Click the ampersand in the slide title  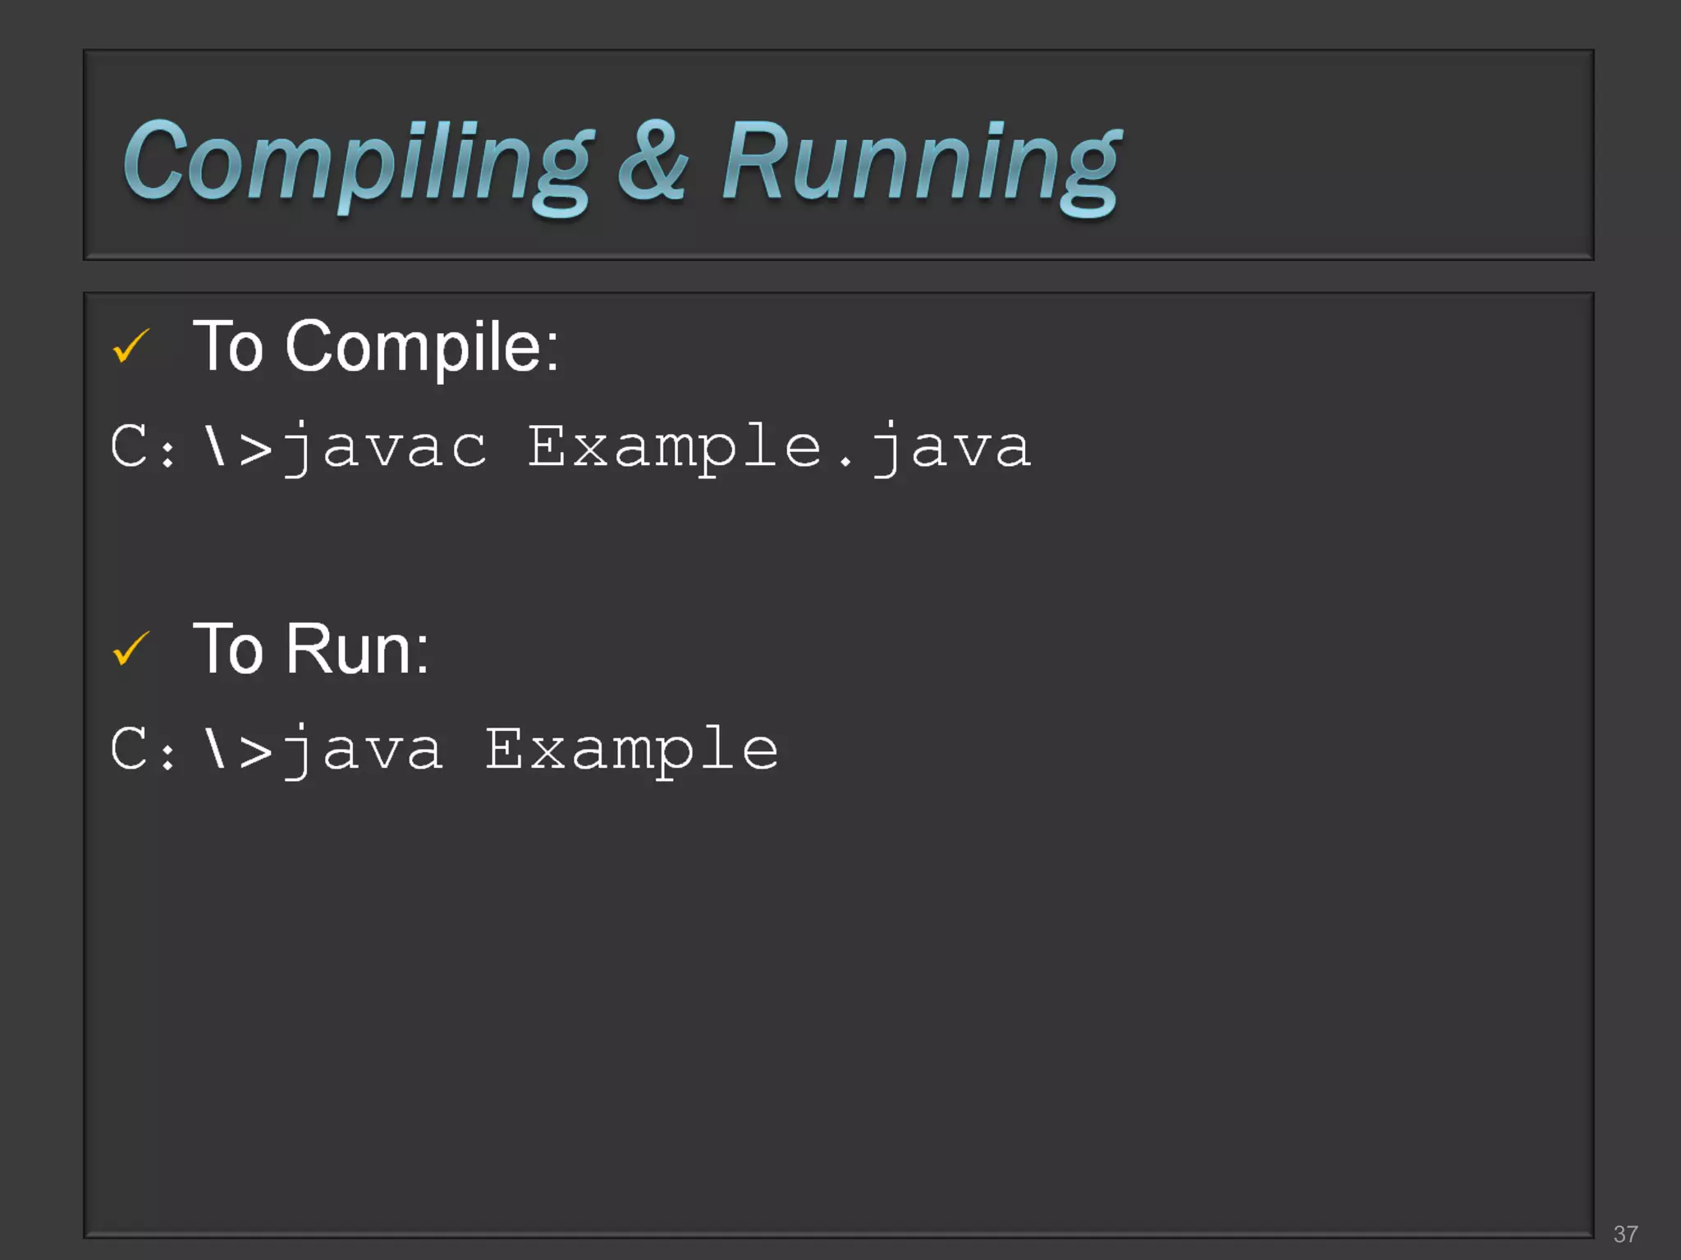[653, 162]
